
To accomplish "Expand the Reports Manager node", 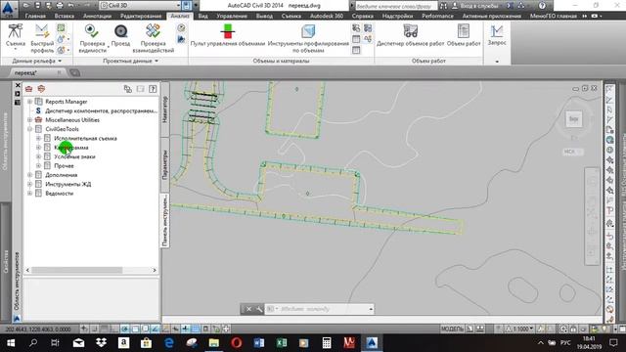I will 29,102.
